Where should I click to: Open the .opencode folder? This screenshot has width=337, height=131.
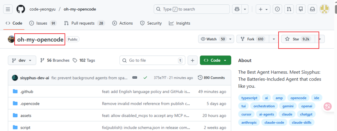coord(30,104)
